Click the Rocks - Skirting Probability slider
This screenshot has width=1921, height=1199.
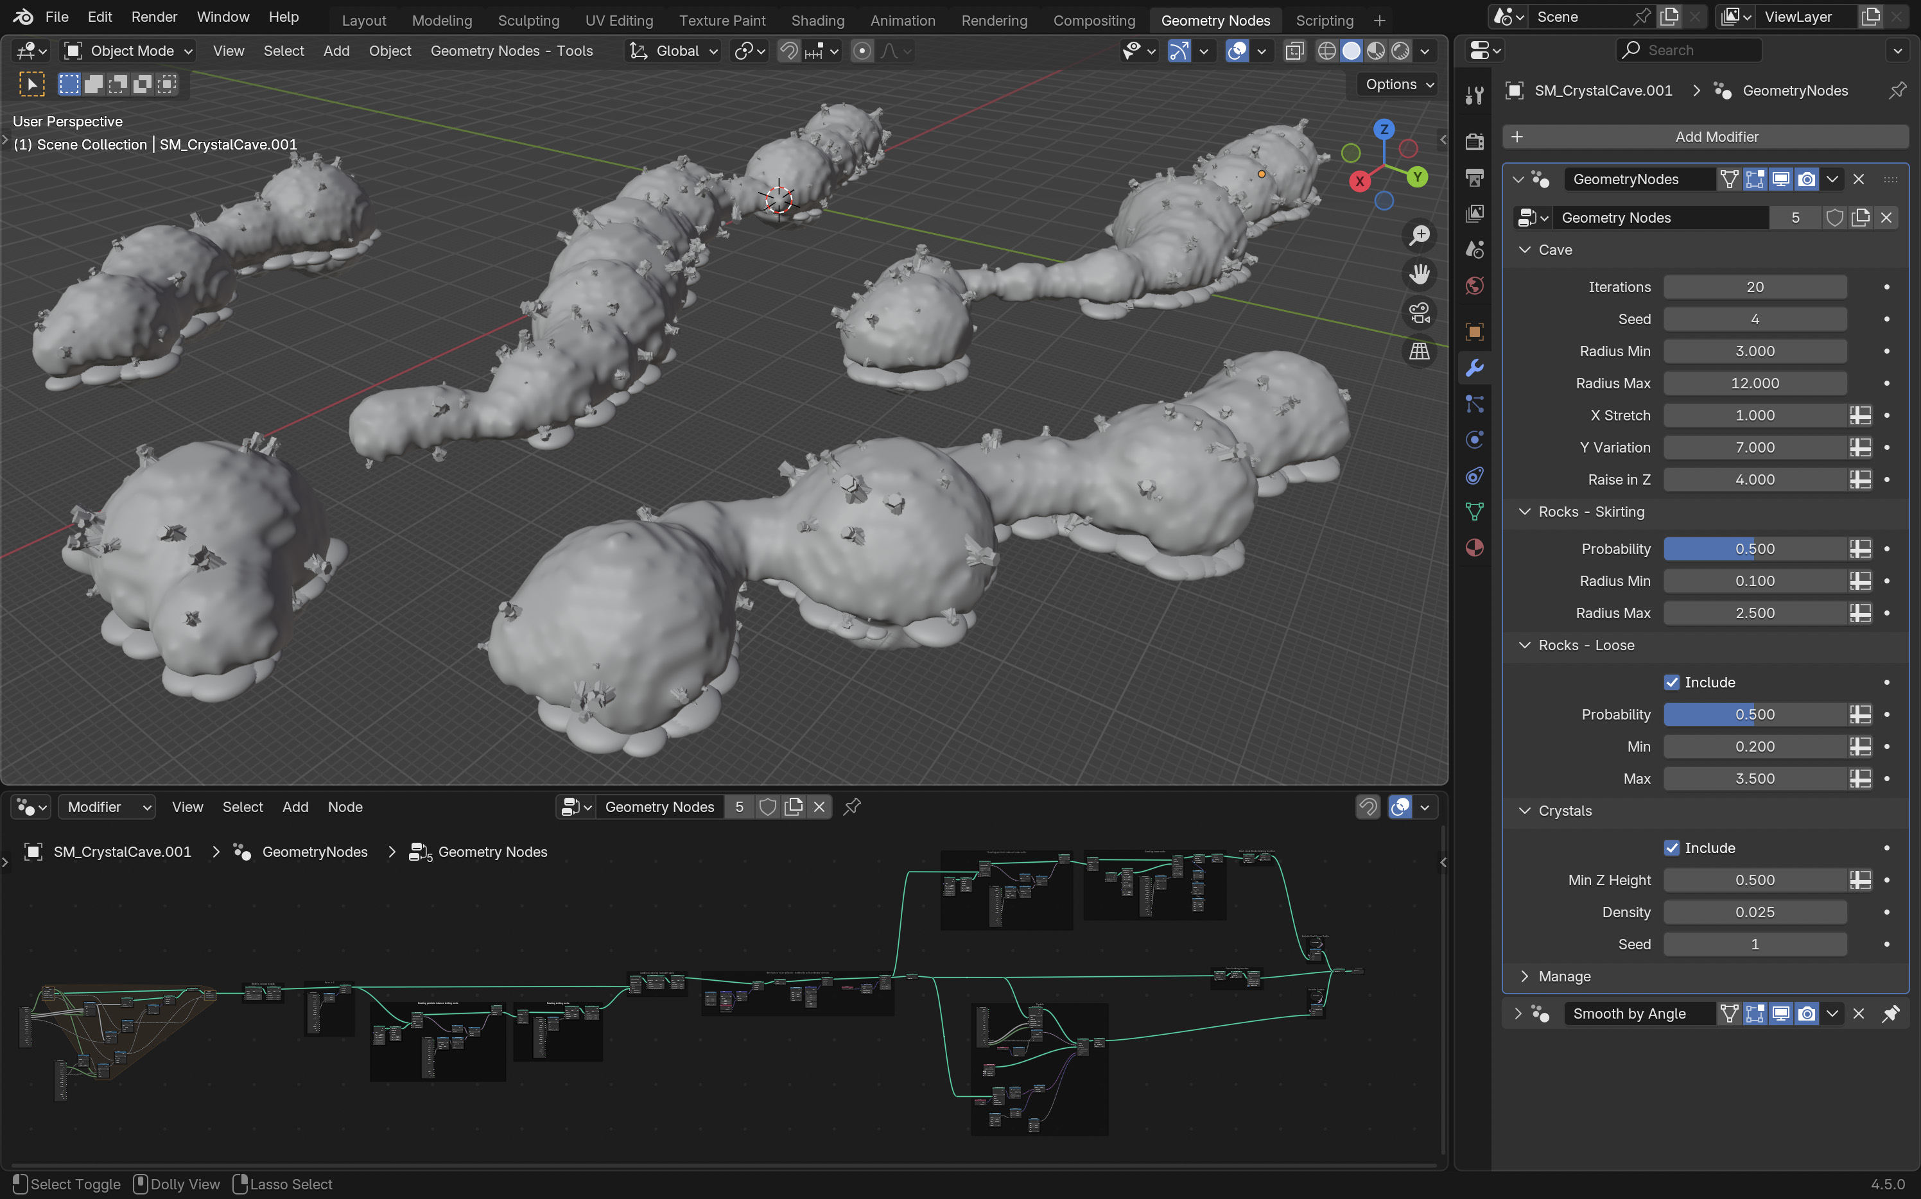click(1755, 549)
